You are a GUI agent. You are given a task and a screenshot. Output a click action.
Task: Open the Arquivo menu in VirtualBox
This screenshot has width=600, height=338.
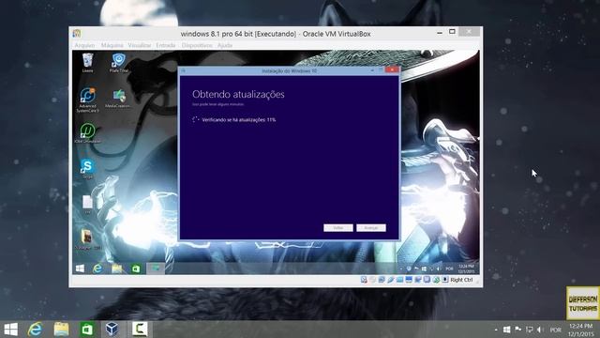pos(84,45)
